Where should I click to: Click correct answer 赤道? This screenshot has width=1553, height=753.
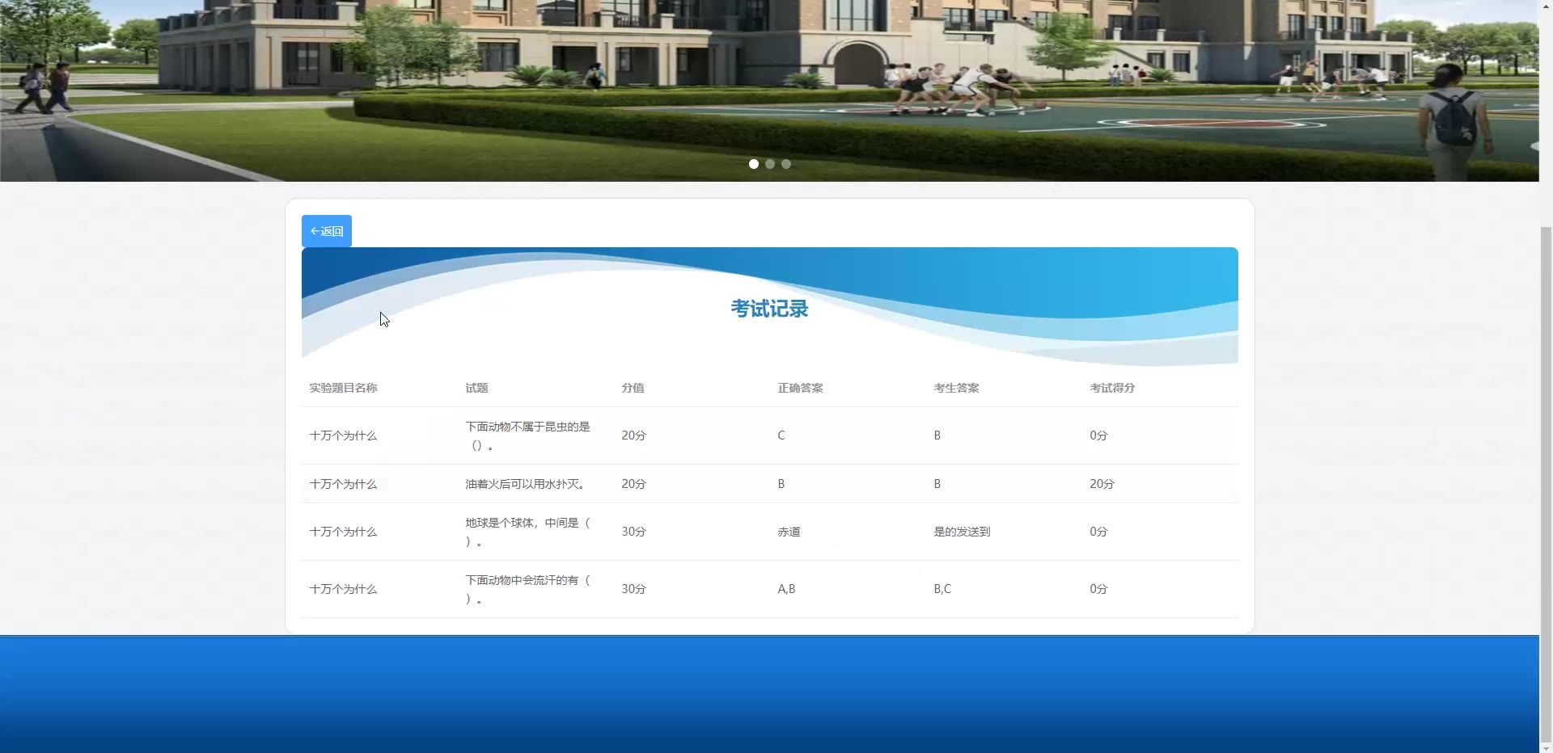point(789,532)
